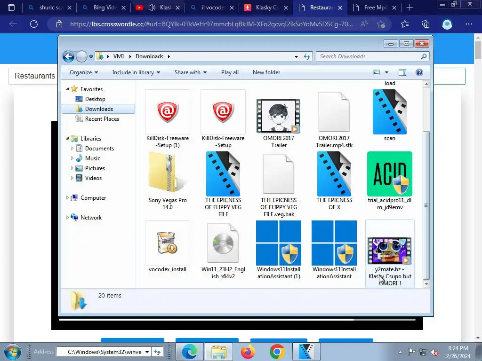Open the browser collections icon
Screen dimensions: 482x361
point(426,24)
